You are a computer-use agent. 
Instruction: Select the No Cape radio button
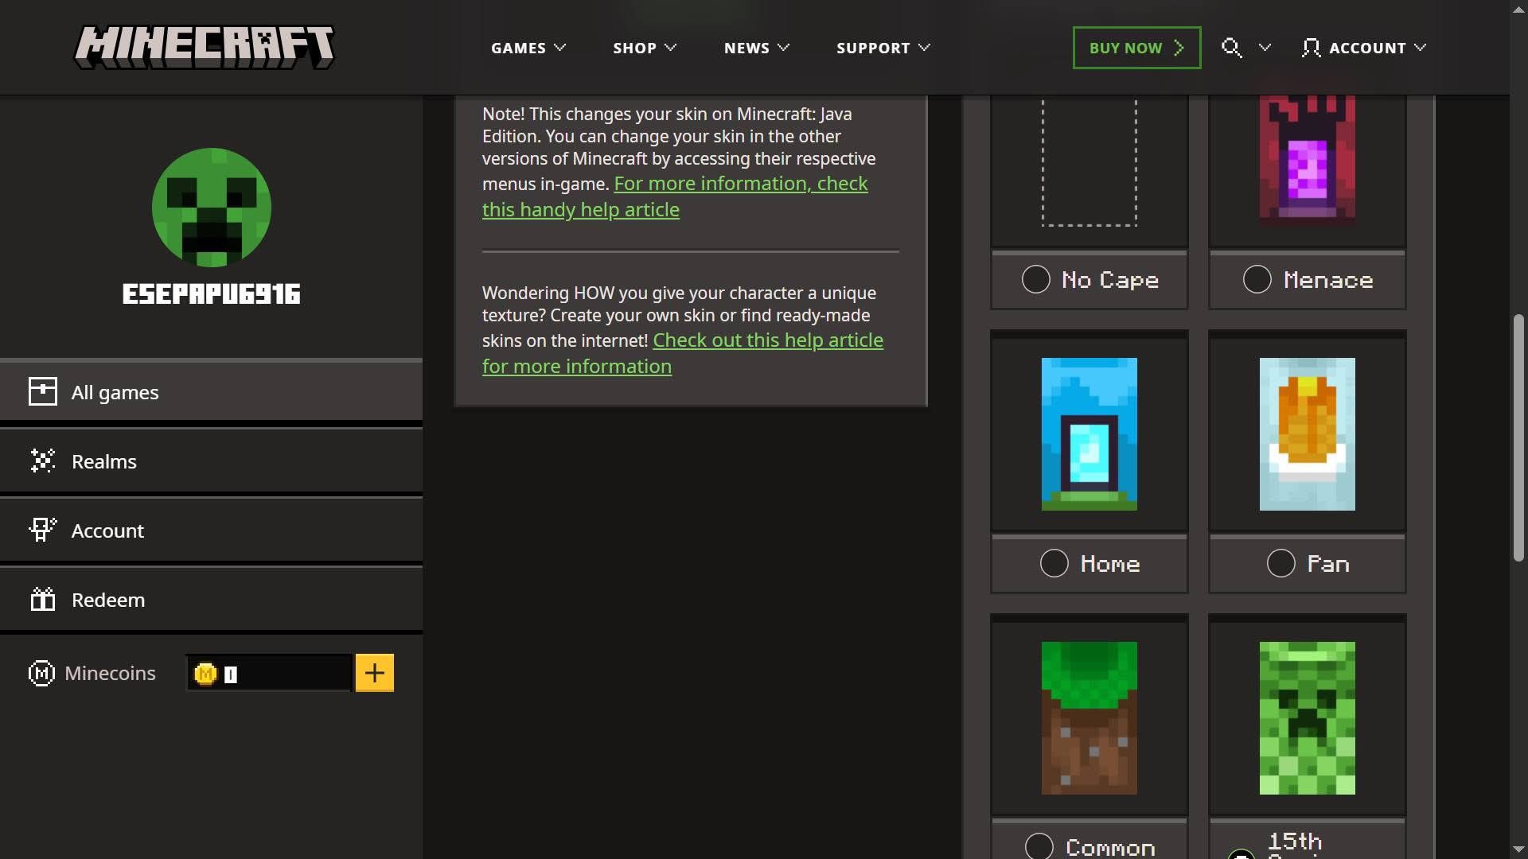1036,279
